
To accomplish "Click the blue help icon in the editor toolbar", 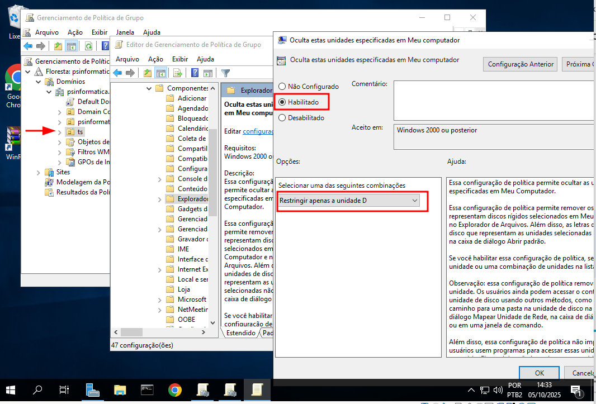I will coord(195,73).
